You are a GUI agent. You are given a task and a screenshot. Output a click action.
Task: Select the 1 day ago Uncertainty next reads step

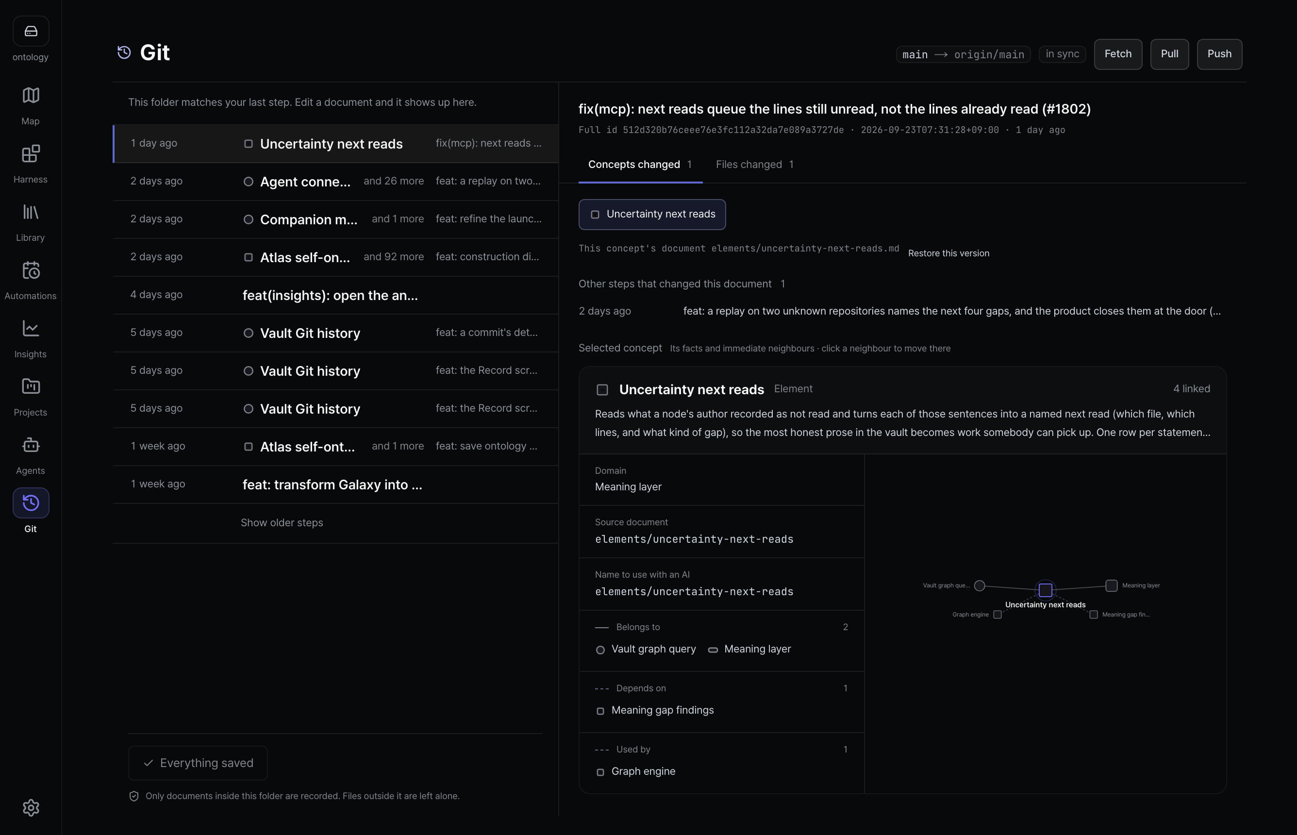pyautogui.click(x=335, y=144)
